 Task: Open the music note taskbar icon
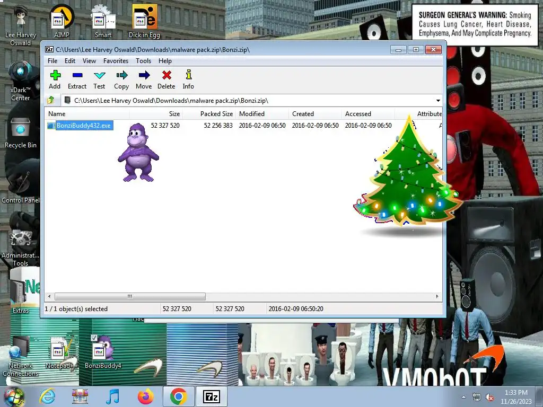112,396
